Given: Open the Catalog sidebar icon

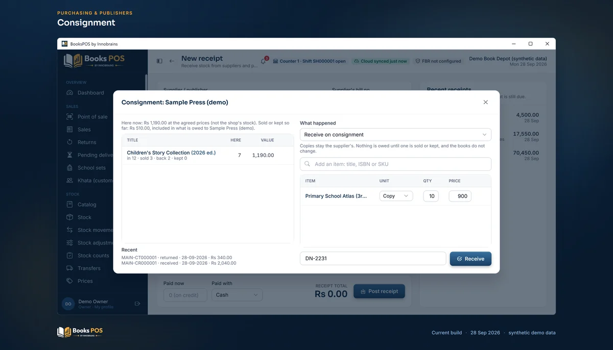Looking at the screenshot, I should (69, 205).
